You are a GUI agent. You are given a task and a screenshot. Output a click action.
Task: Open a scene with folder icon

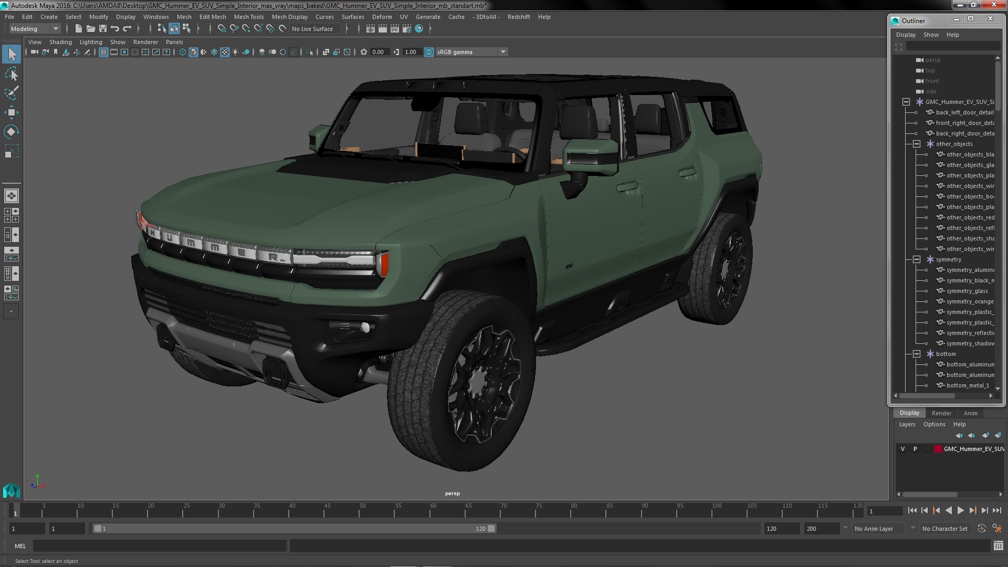(x=90, y=29)
